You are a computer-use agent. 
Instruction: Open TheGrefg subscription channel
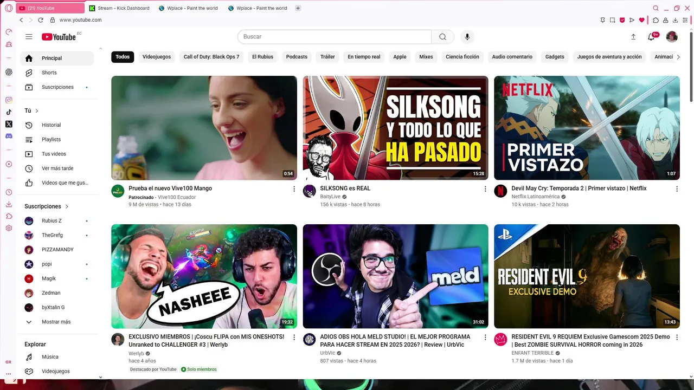(x=57, y=235)
